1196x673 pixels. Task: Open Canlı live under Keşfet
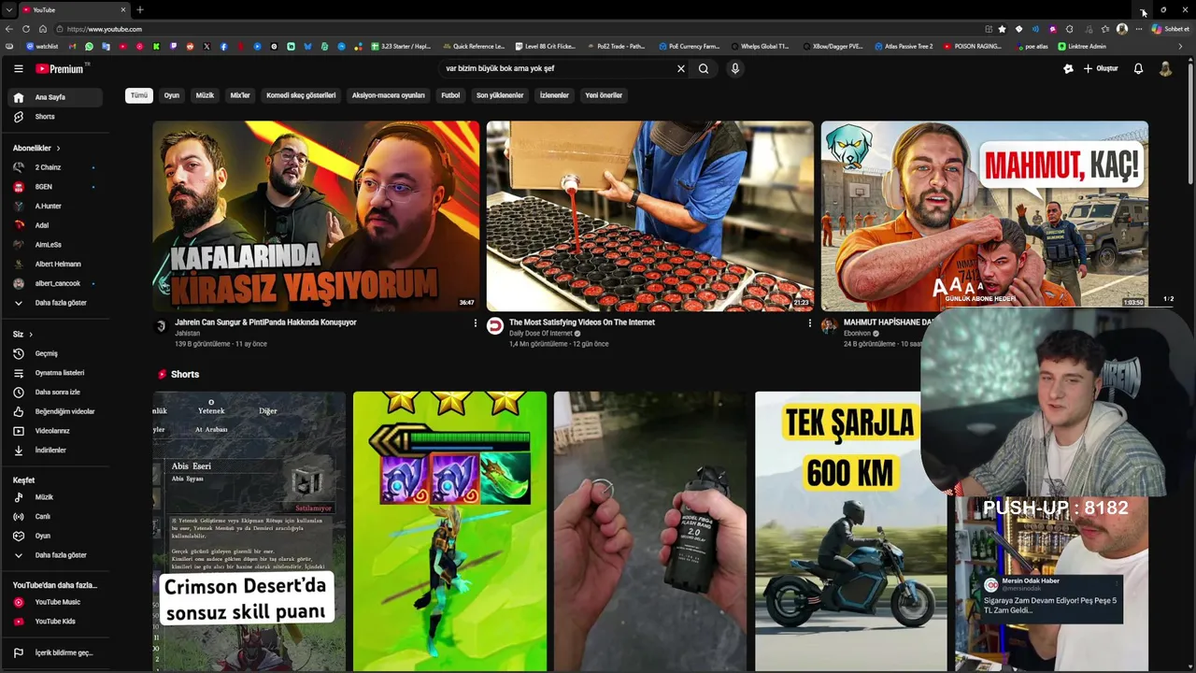54,517
